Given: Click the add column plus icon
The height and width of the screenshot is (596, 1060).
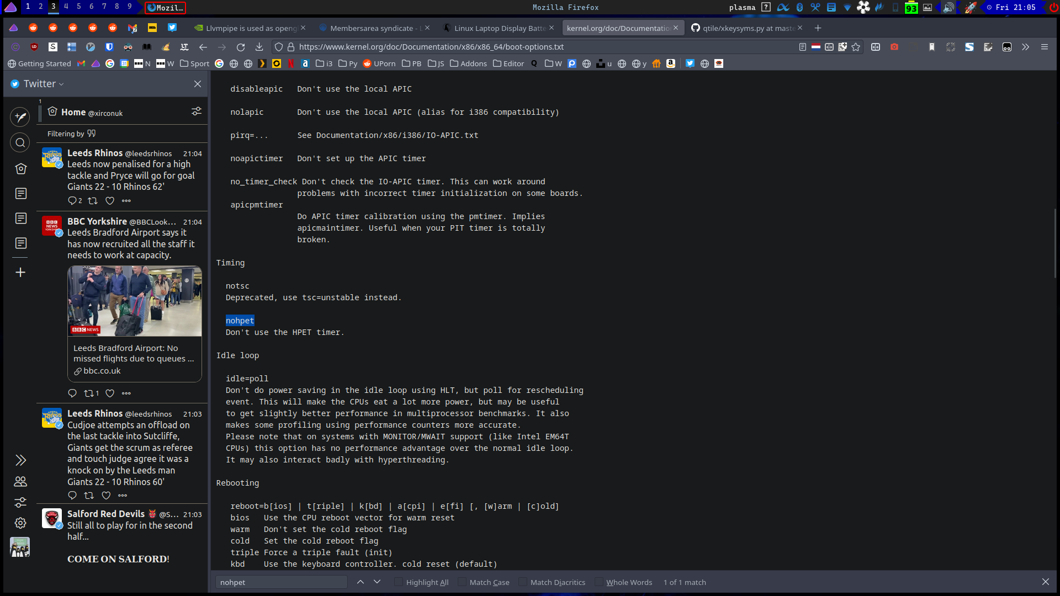Looking at the screenshot, I should click(20, 273).
